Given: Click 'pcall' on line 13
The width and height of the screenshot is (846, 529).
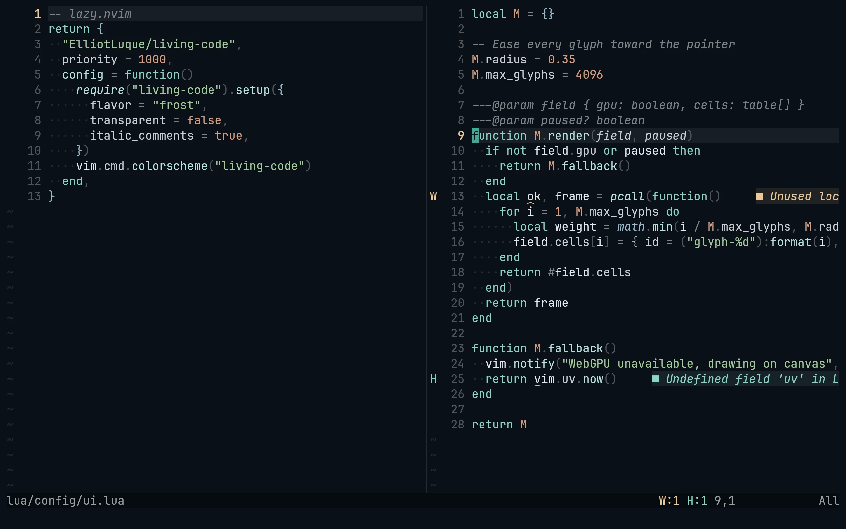Looking at the screenshot, I should coord(628,196).
